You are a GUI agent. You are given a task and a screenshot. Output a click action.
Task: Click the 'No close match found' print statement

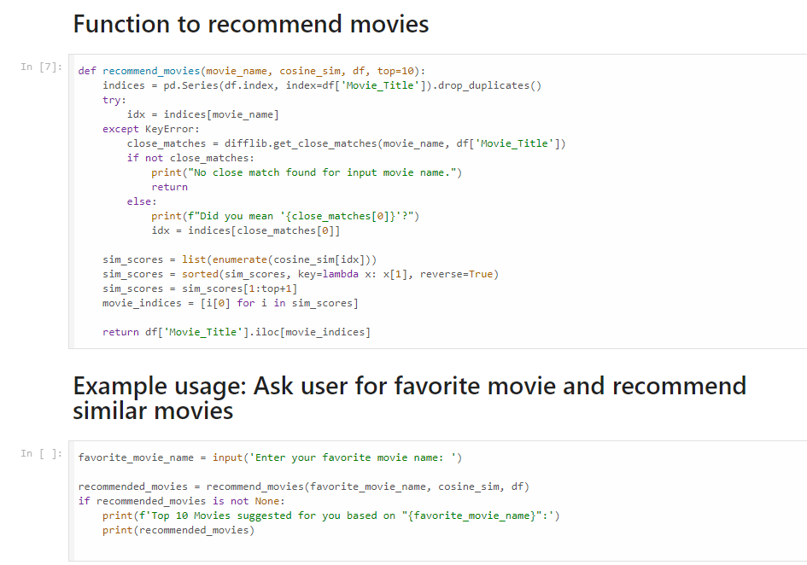tap(307, 172)
